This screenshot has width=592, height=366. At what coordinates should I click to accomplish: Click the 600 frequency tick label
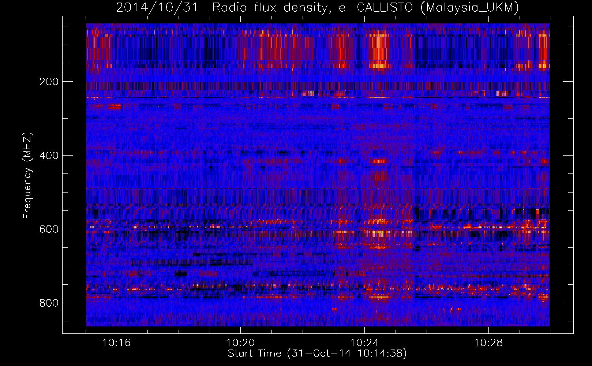[x=49, y=229]
